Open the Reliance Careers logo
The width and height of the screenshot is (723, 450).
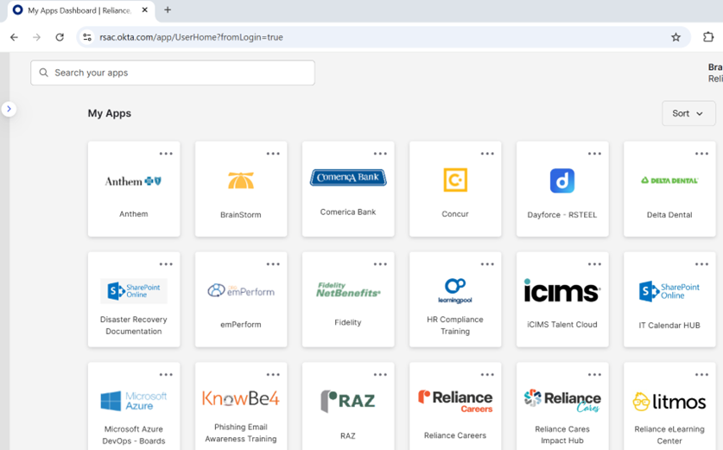click(x=455, y=401)
